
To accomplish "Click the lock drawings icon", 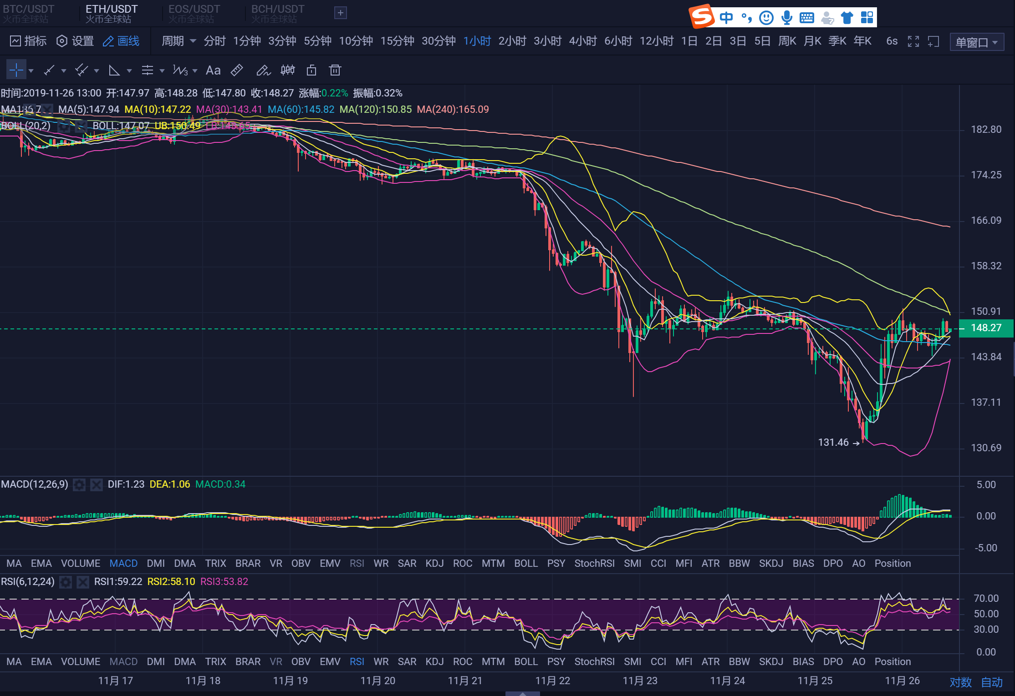I will click(311, 70).
